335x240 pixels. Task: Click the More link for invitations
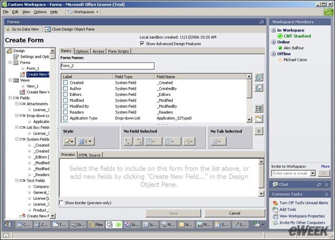(x=325, y=166)
